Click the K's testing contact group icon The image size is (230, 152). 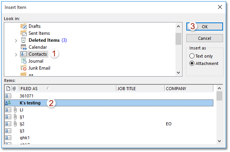pos(8,103)
